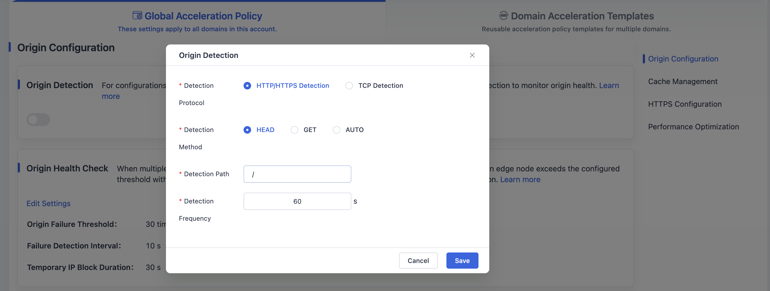This screenshot has width=770, height=291.
Task: Click the Detection Frequency input field
Action: tap(297, 201)
